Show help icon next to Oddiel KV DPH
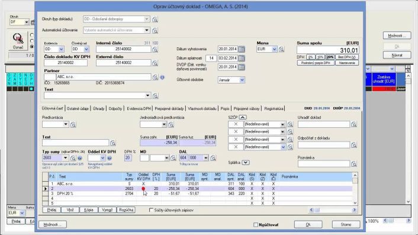 [x=110, y=158]
